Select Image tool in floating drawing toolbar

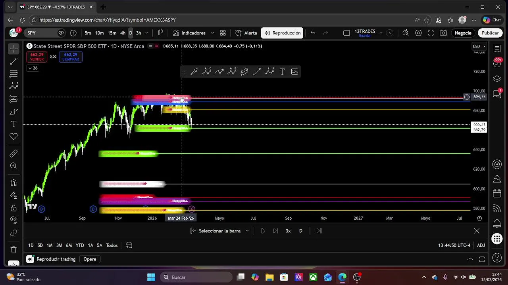[x=294, y=72]
